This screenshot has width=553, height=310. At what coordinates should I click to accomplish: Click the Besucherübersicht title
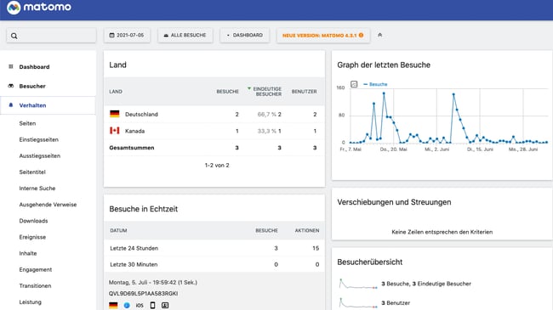click(x=369, y=262)
